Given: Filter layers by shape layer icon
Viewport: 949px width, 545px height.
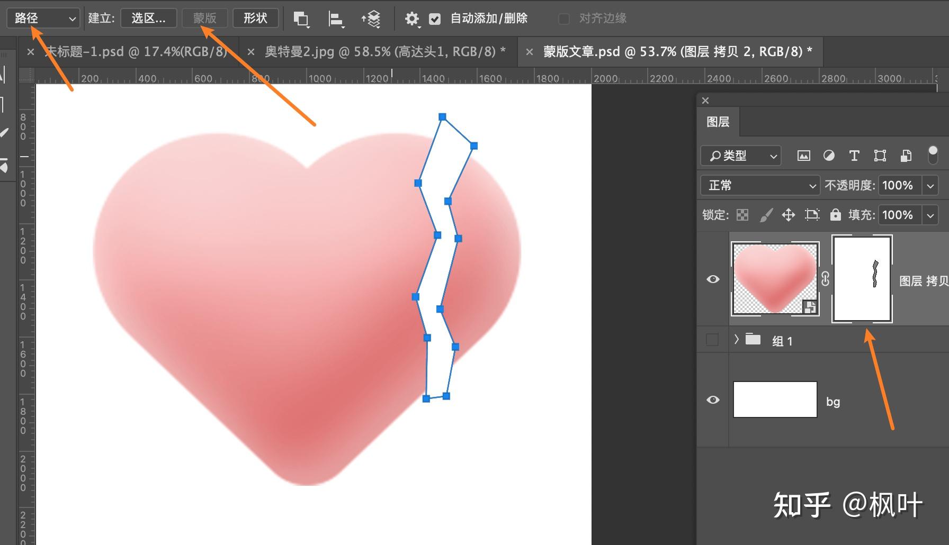Looking at the screenshot, I should pos(880,156).
